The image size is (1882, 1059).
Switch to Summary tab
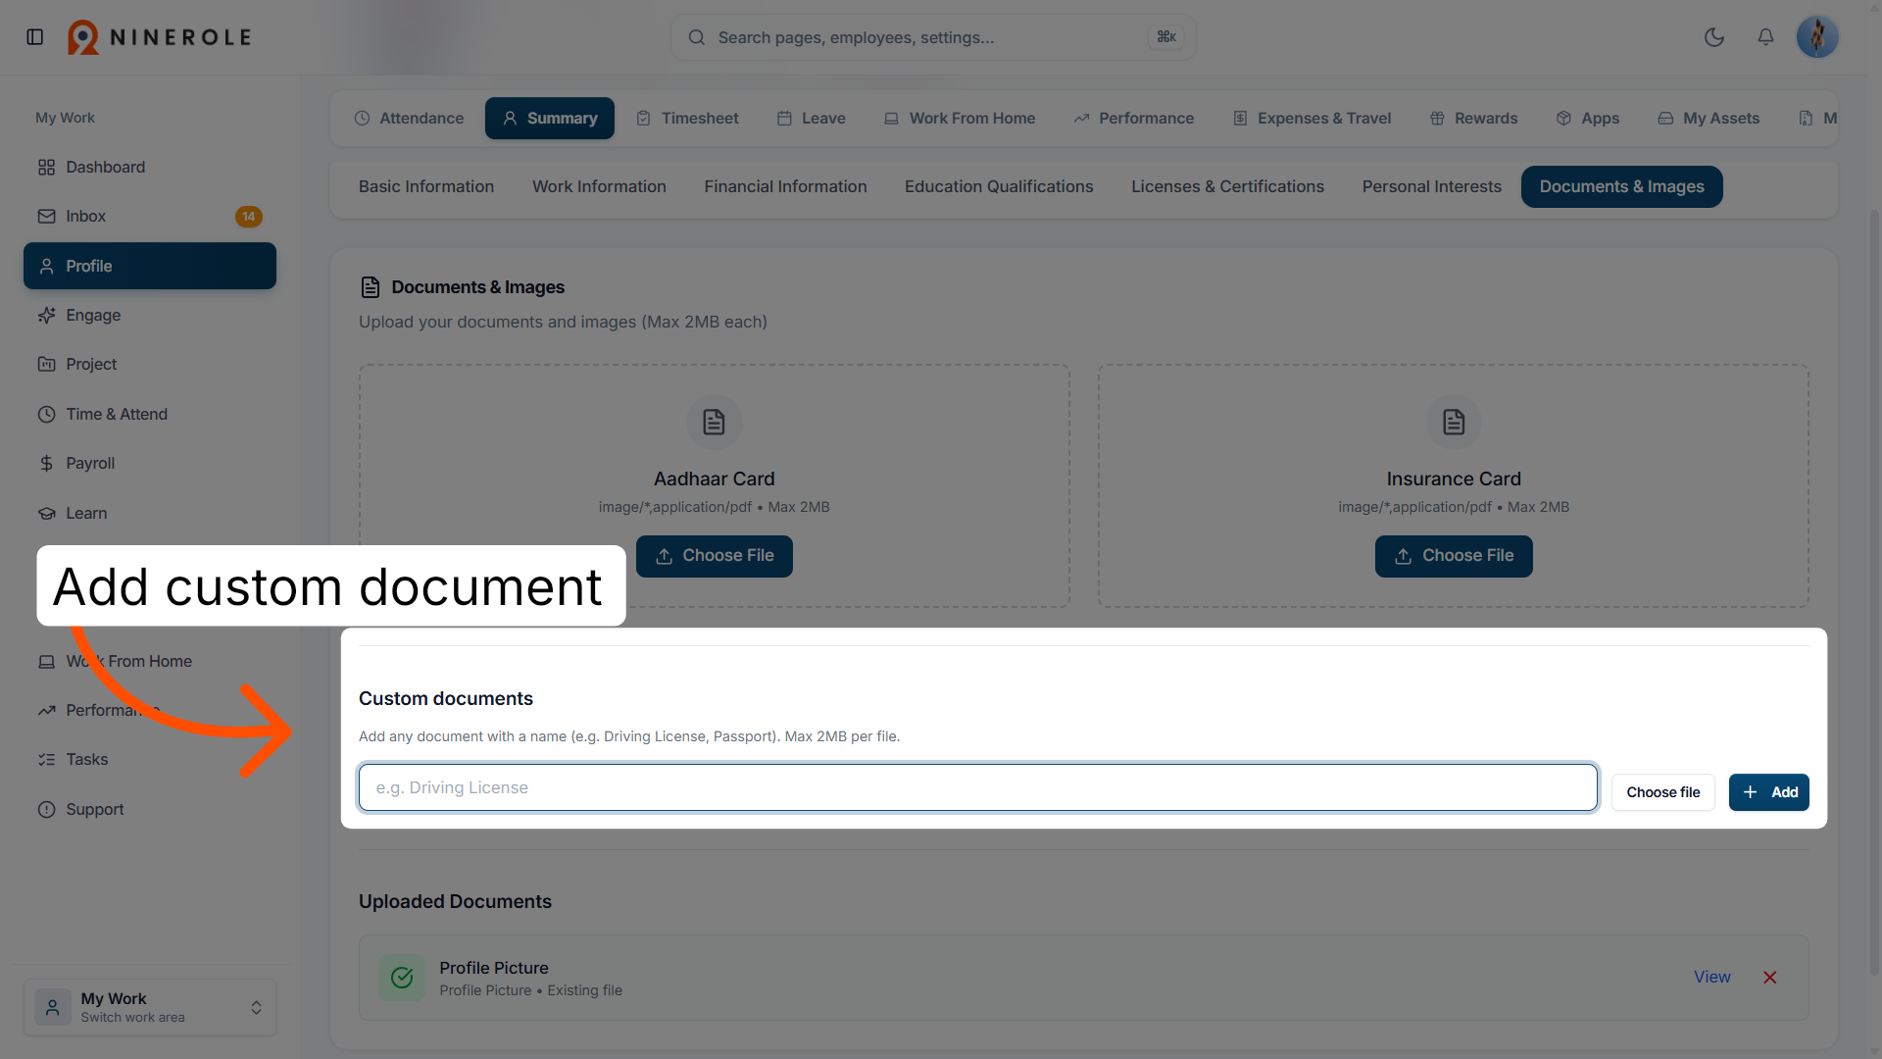coord(550,118)
